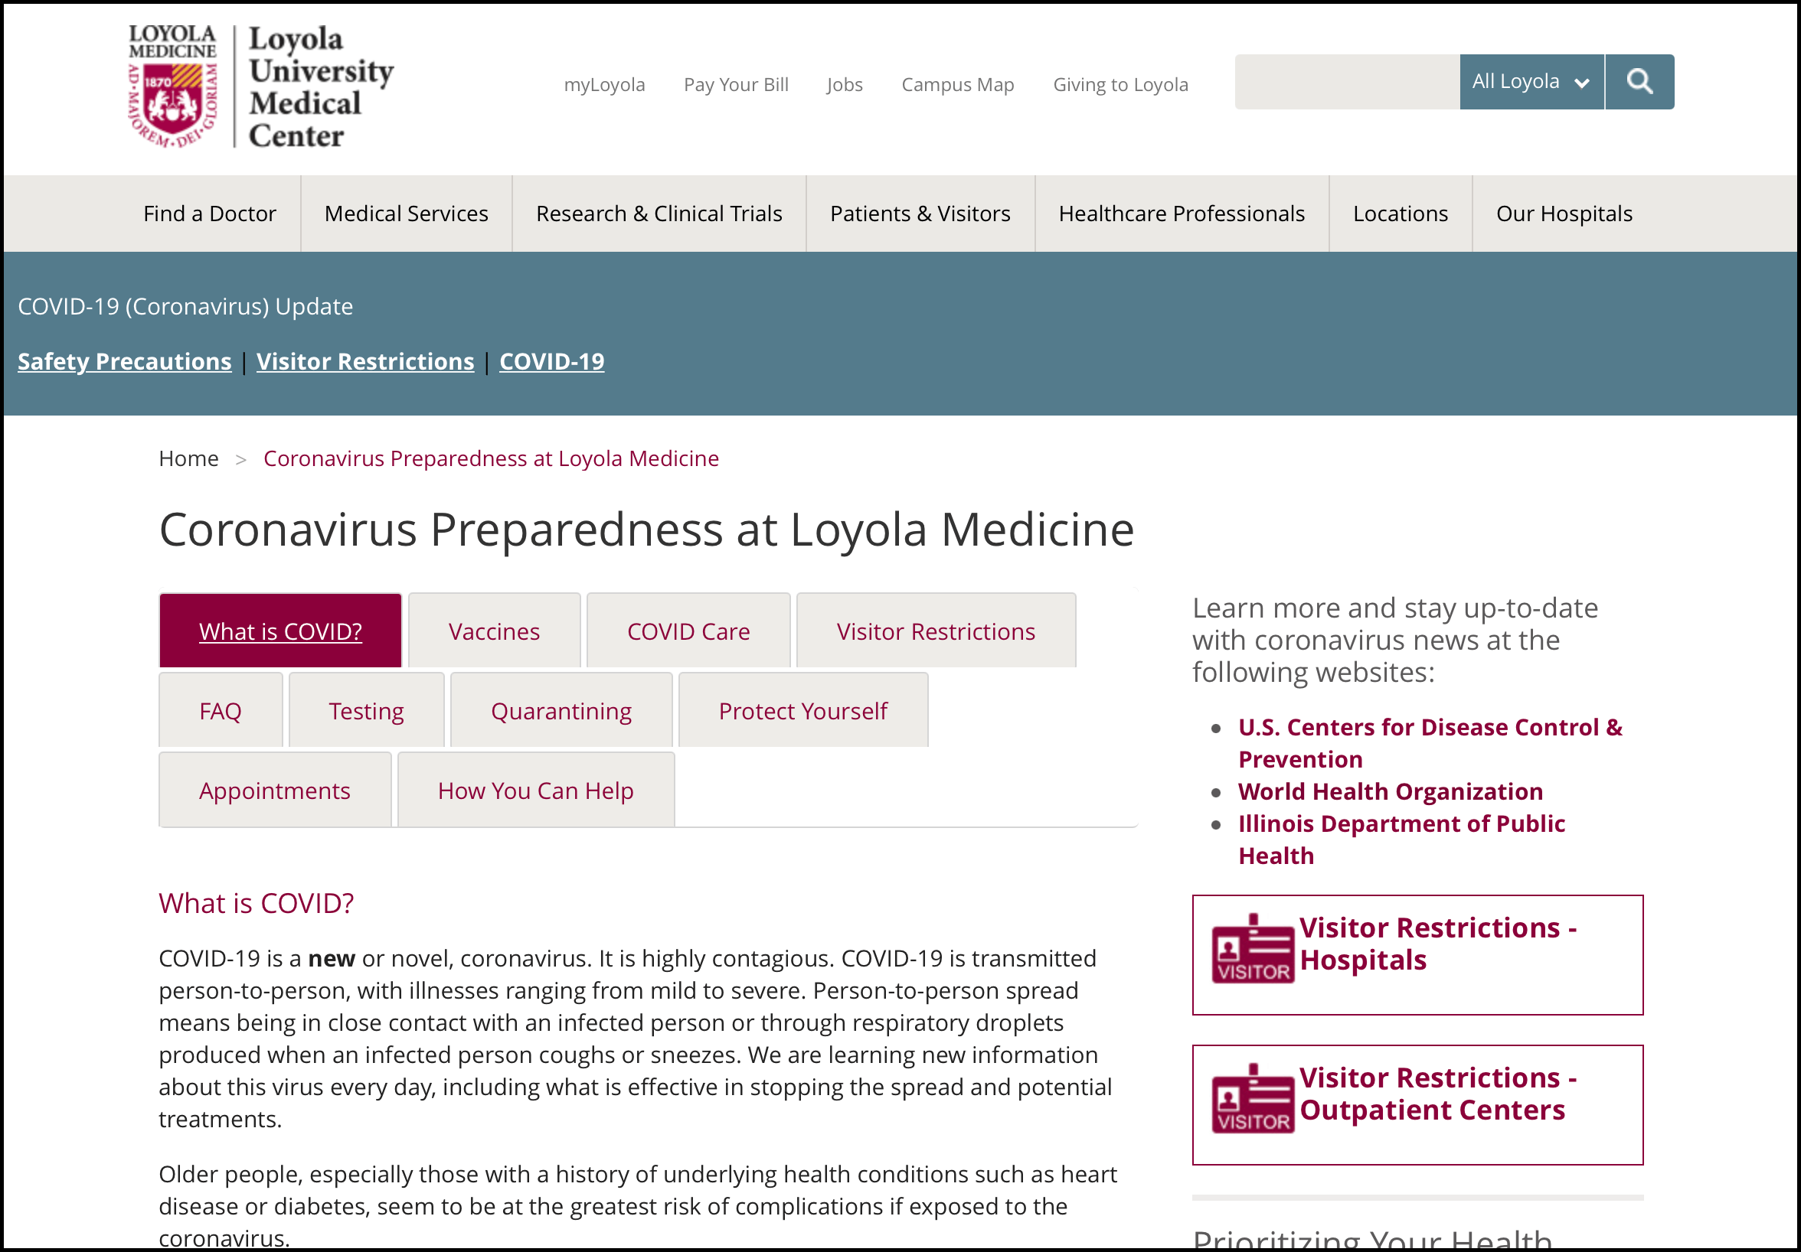Switch to the COVID Care tab
1801x1252 pixels.
point(688,631)
